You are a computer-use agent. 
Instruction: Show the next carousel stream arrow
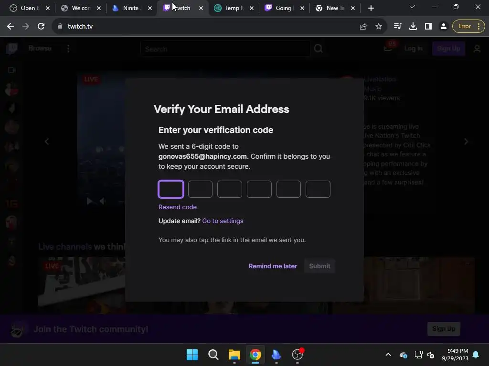coord(466,142)
